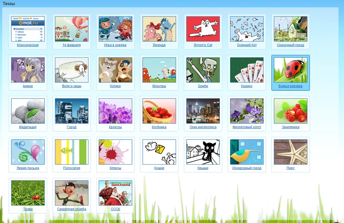344x223 pixels.
Task: Click the Легенда text link
Action: click(159, 45)
